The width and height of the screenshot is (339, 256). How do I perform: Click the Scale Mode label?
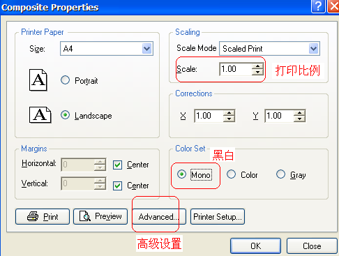click(x=197, y=48)
